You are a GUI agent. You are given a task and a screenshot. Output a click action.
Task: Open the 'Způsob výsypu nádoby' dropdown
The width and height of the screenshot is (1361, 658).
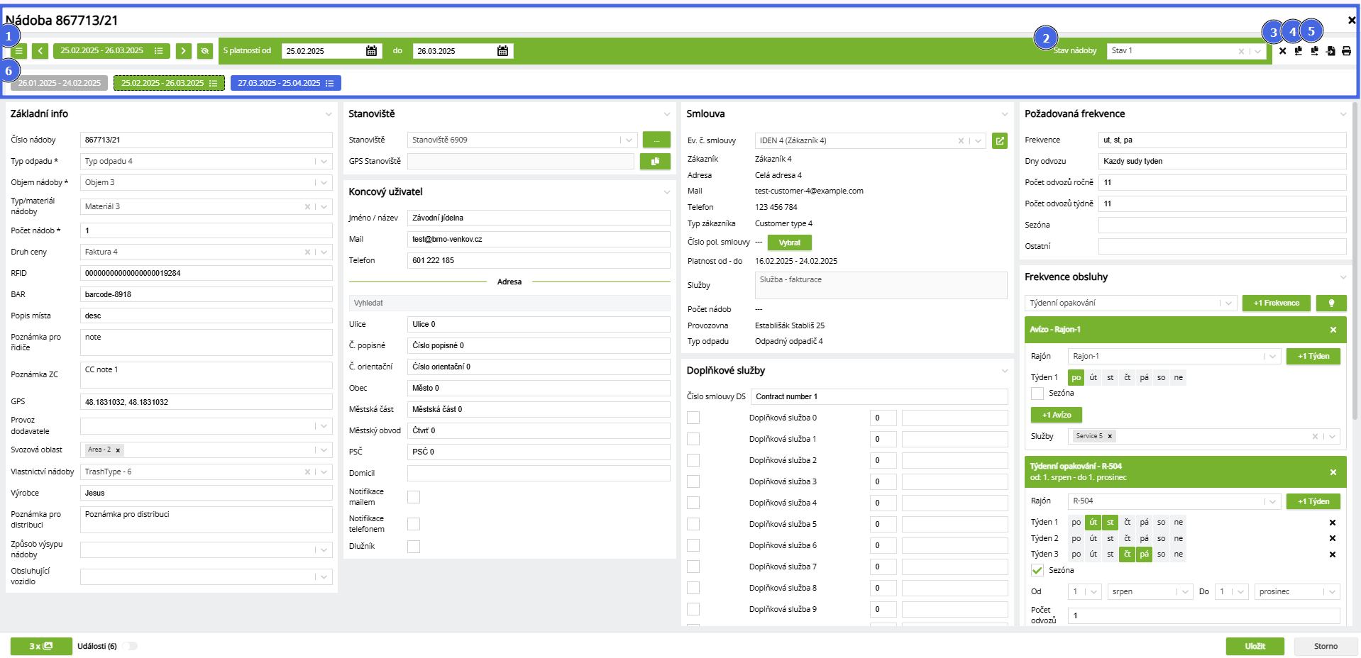point(206,550)
